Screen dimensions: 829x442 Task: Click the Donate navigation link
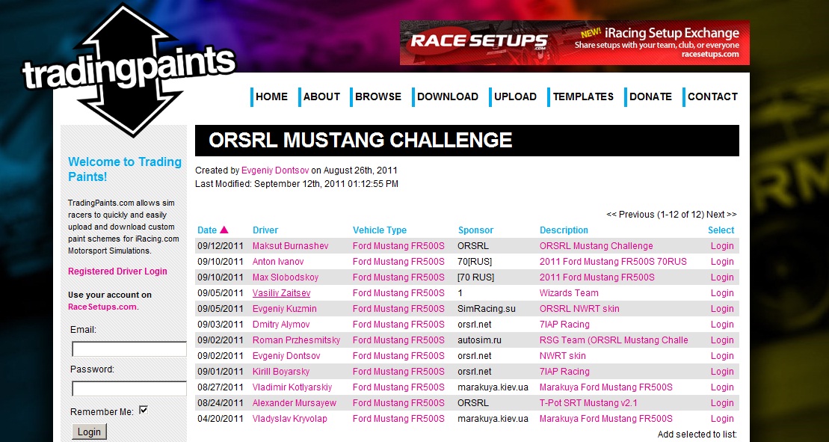coord(650,96)
